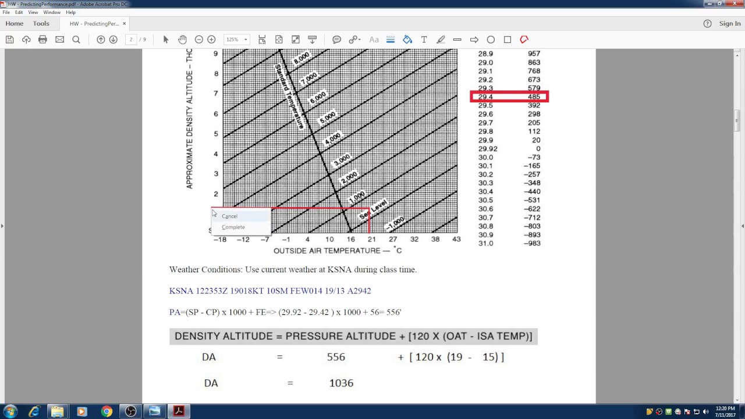Screen dimensions: 745x419
Task: Go to next page arrow
Action: [113, 40]
